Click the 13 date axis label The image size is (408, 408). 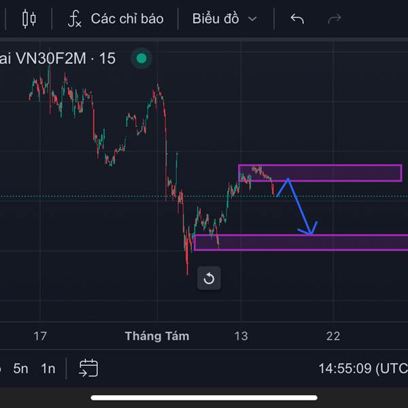tap(241, 336)
